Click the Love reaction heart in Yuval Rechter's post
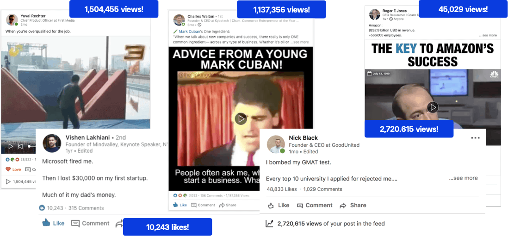The width and height of the screenshot is (508, 236). [8, 169]
